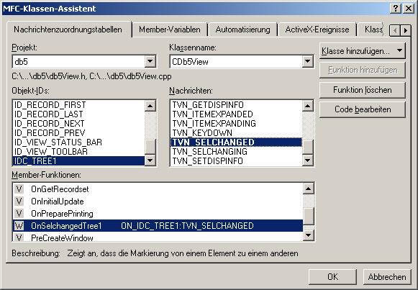Viewport: 418px width, 290px height.
Task: Switch to the ActiveX-Ereignisse tab
Action: pos(317,30)
